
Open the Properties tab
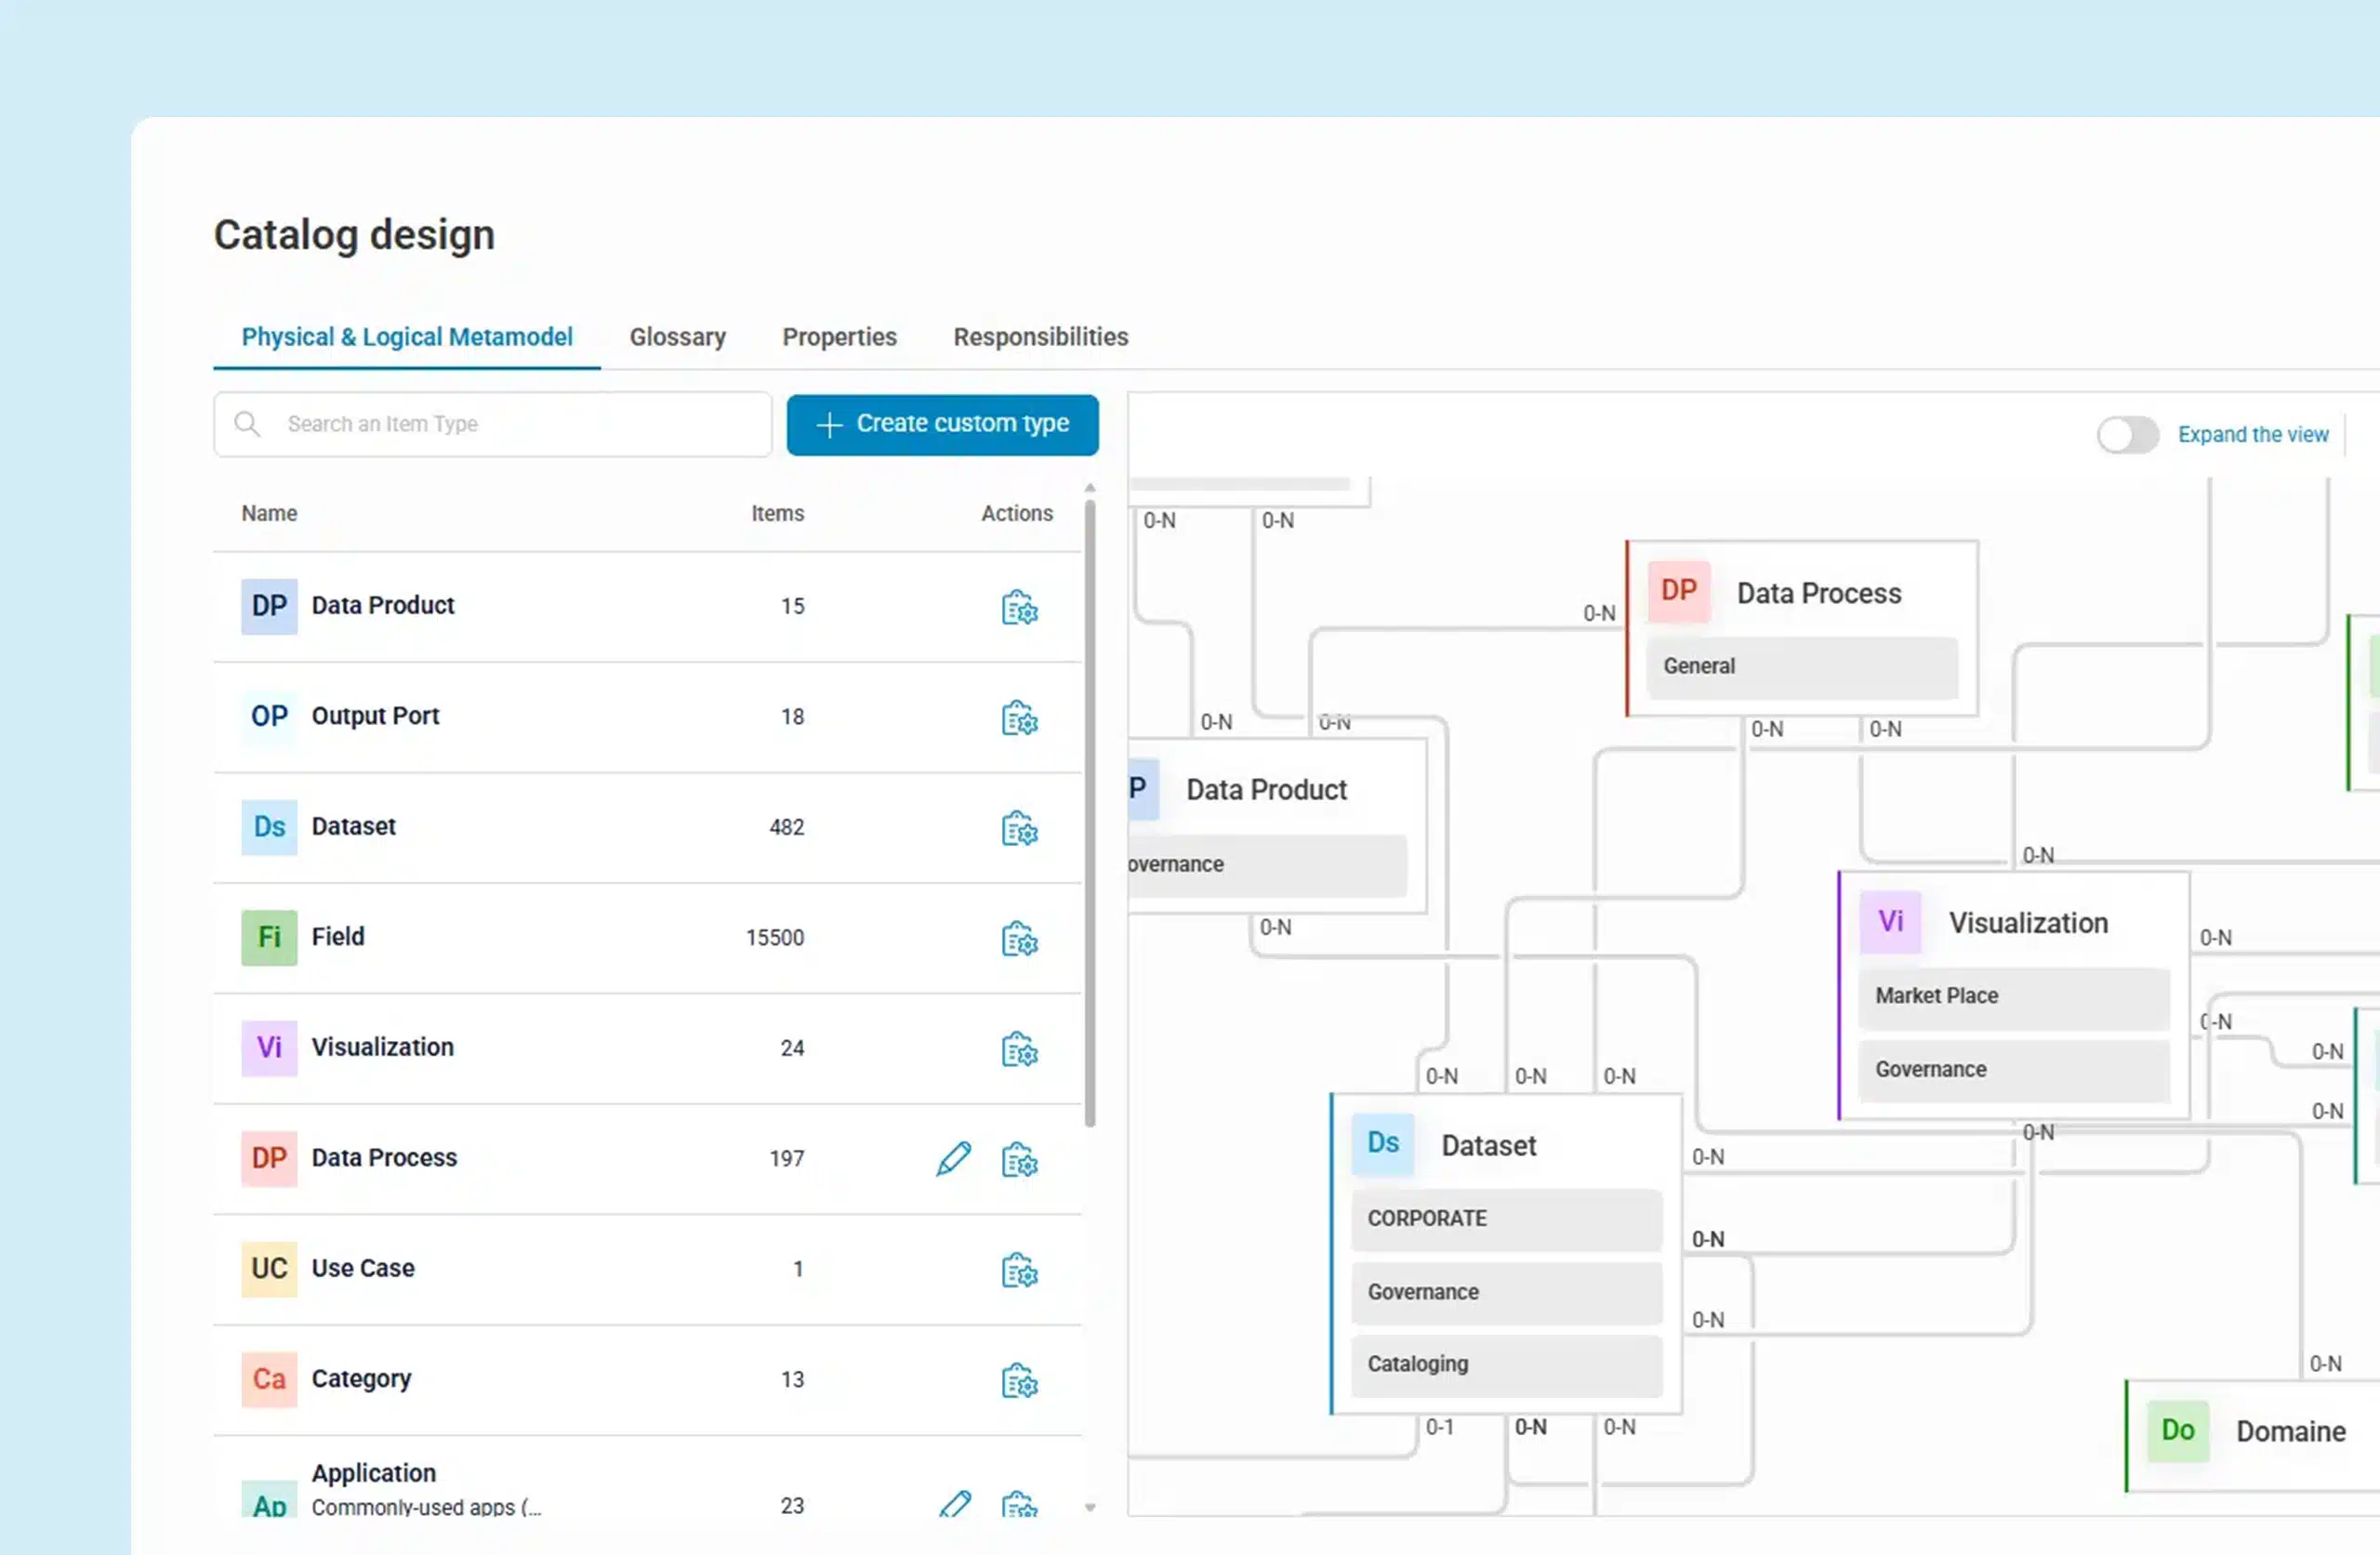click(839, 337)
